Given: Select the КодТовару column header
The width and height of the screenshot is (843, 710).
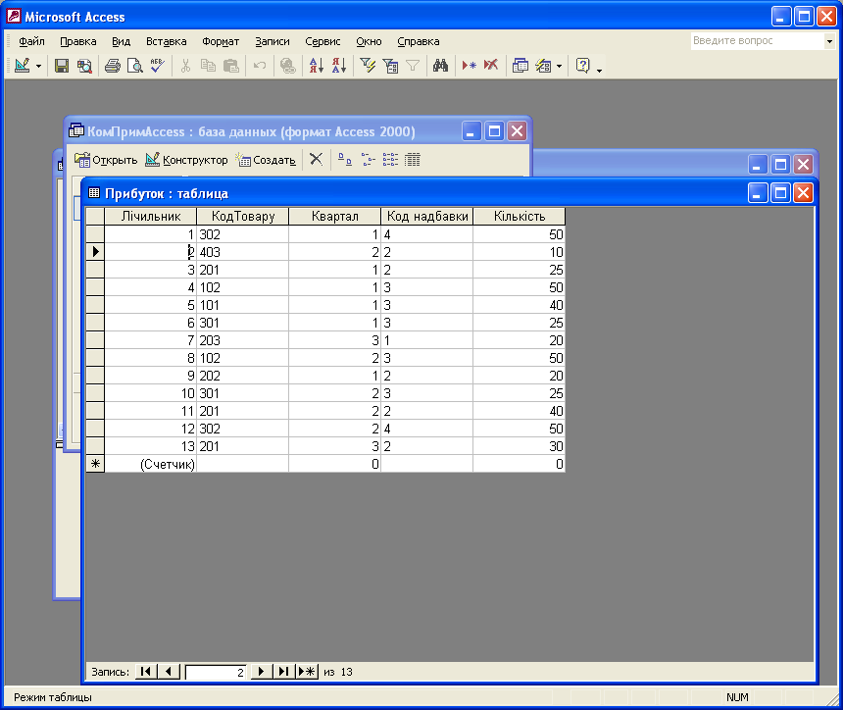Looking at the screenshot, I should (x=242, y=216).
